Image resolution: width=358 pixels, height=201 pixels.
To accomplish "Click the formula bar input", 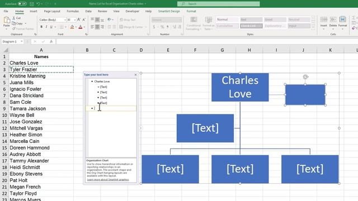I will pyautogui.click(x=206, y=41).
